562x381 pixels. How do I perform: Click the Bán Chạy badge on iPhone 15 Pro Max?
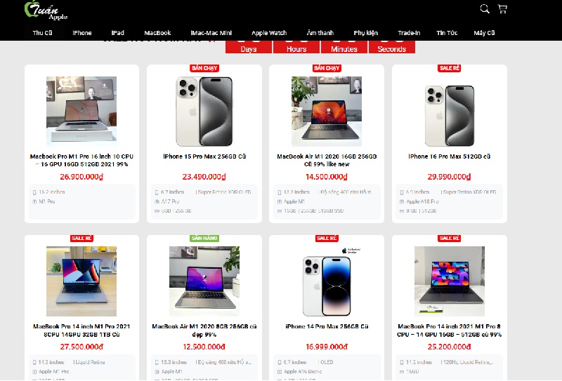pyautogui.click(x=204, y=68)
